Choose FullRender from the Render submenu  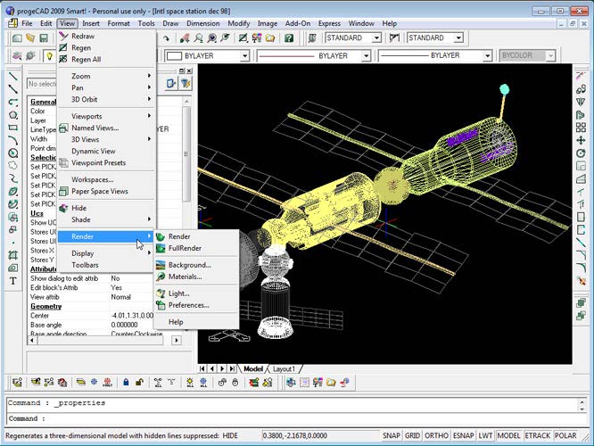coord(184,248)
